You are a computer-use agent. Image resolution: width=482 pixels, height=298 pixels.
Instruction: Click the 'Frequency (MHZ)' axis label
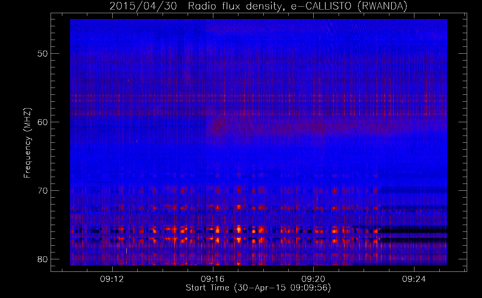pos(27,143)
